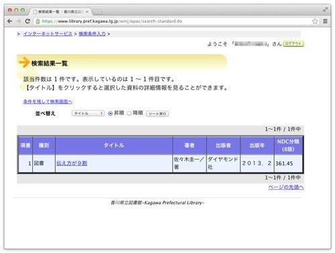The image size is (335, 253).
Task: Click the 佐々木圭一 author cell
Action: click(x=190, y=163)
